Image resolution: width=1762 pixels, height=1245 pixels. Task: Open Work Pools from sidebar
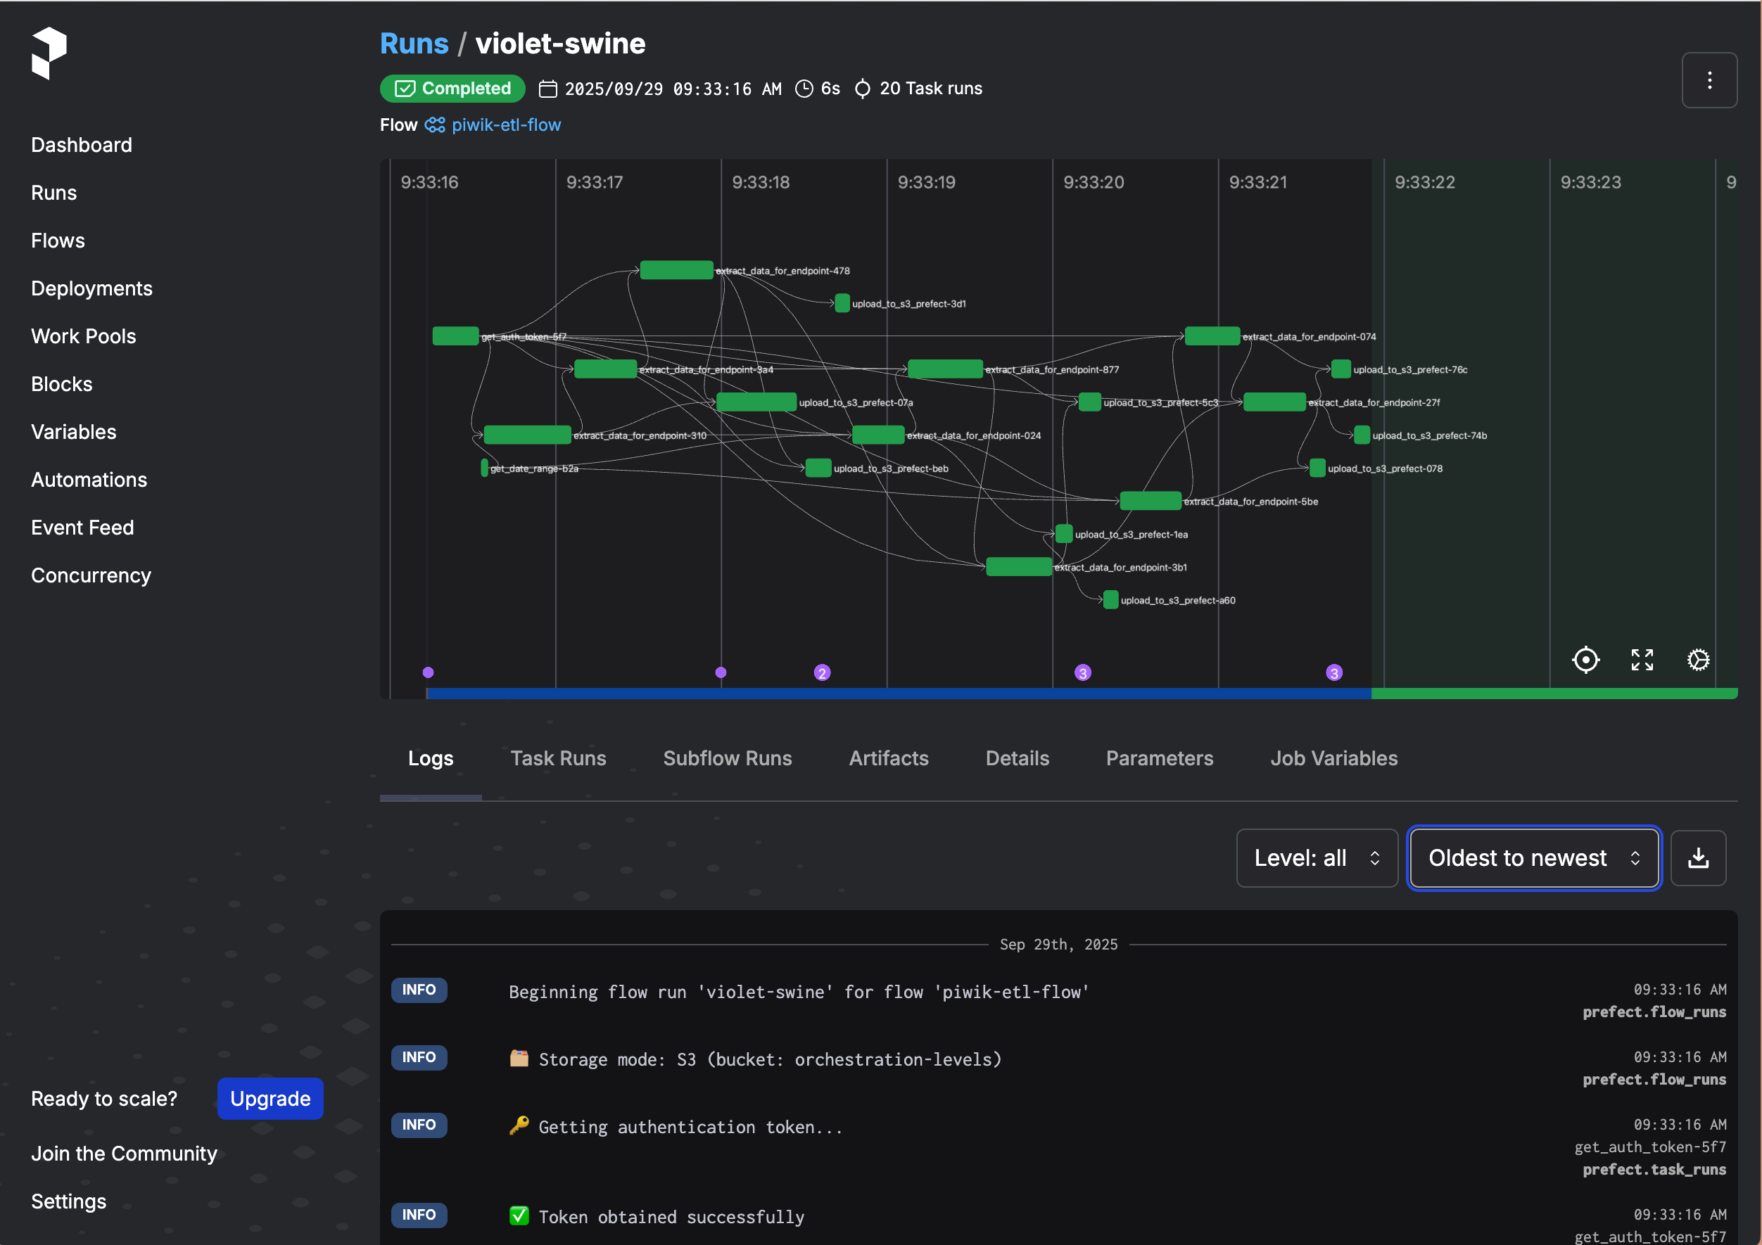pos(84,336)
